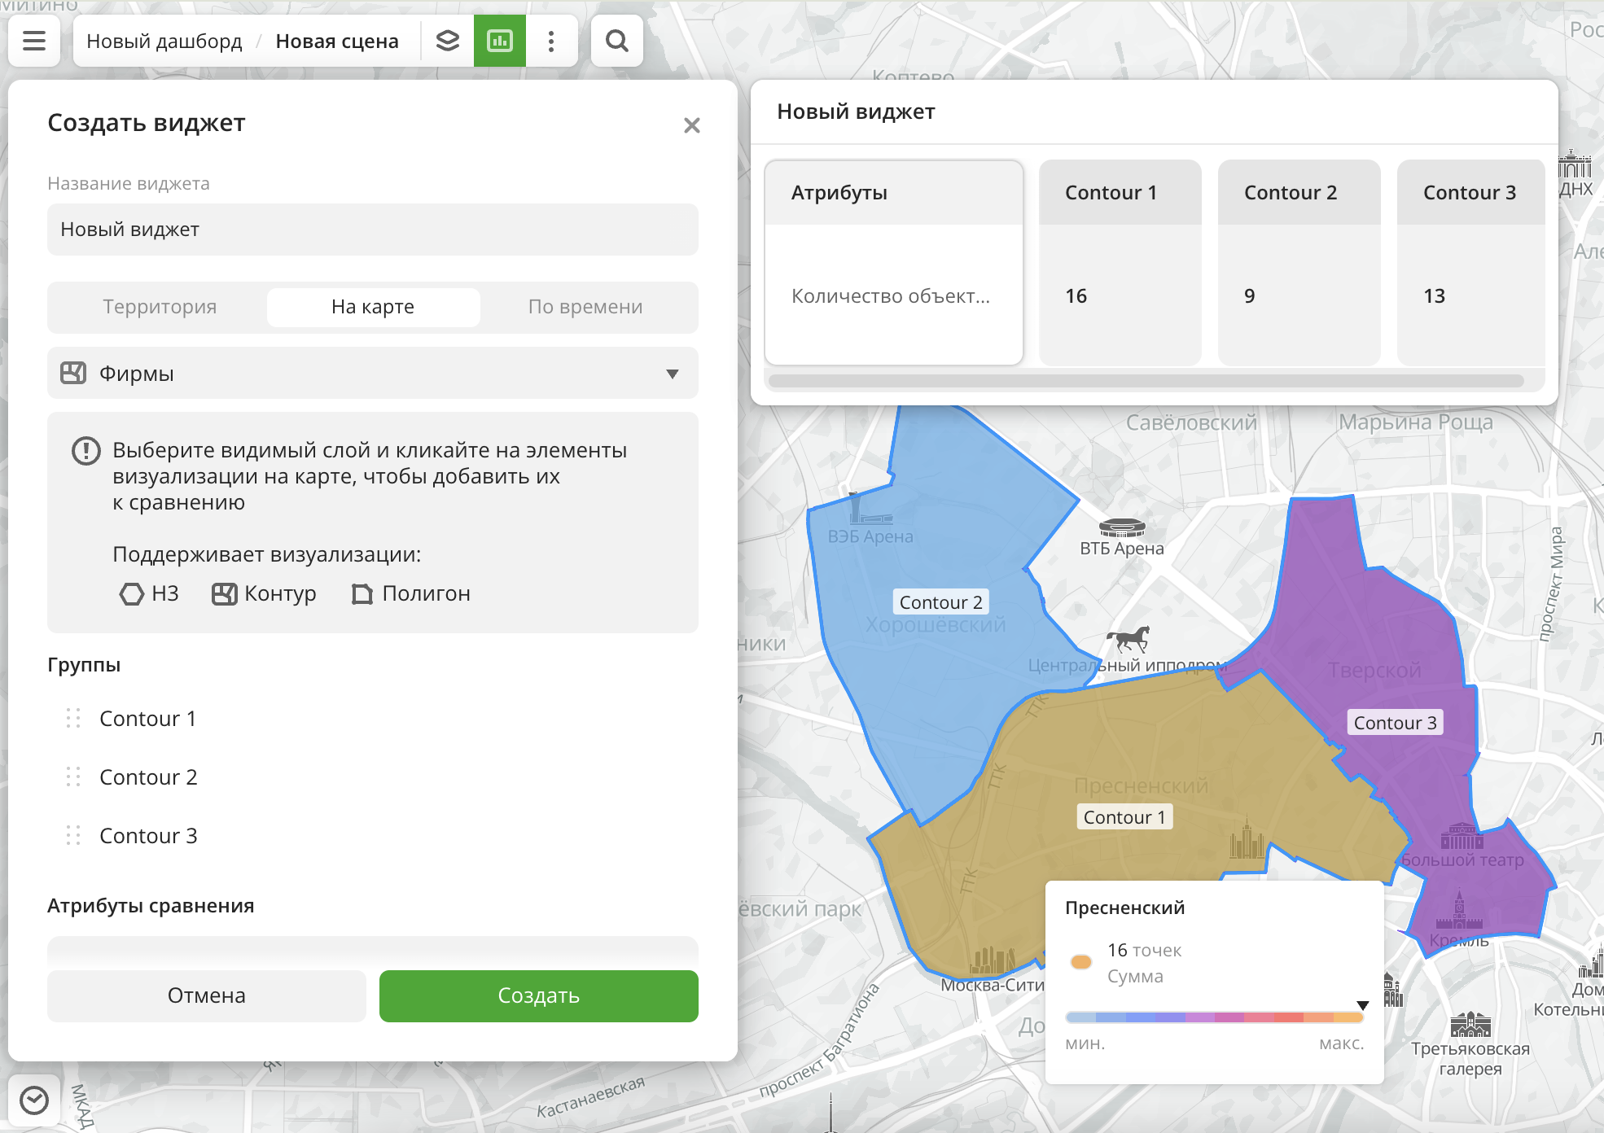Click the widget name input field
This screenshot has width=1604, height=1133.
coord(373,230)
